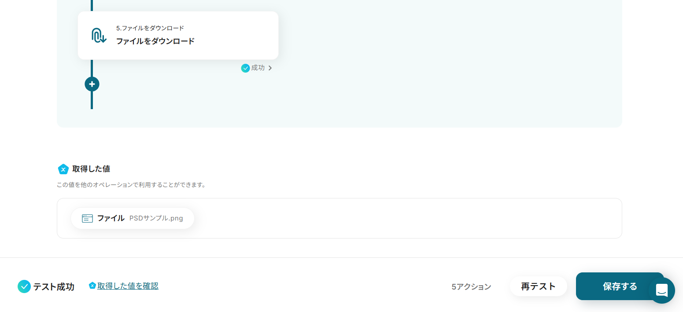
Task: Click the paperclip download icon in step 5
Action: 99,35
